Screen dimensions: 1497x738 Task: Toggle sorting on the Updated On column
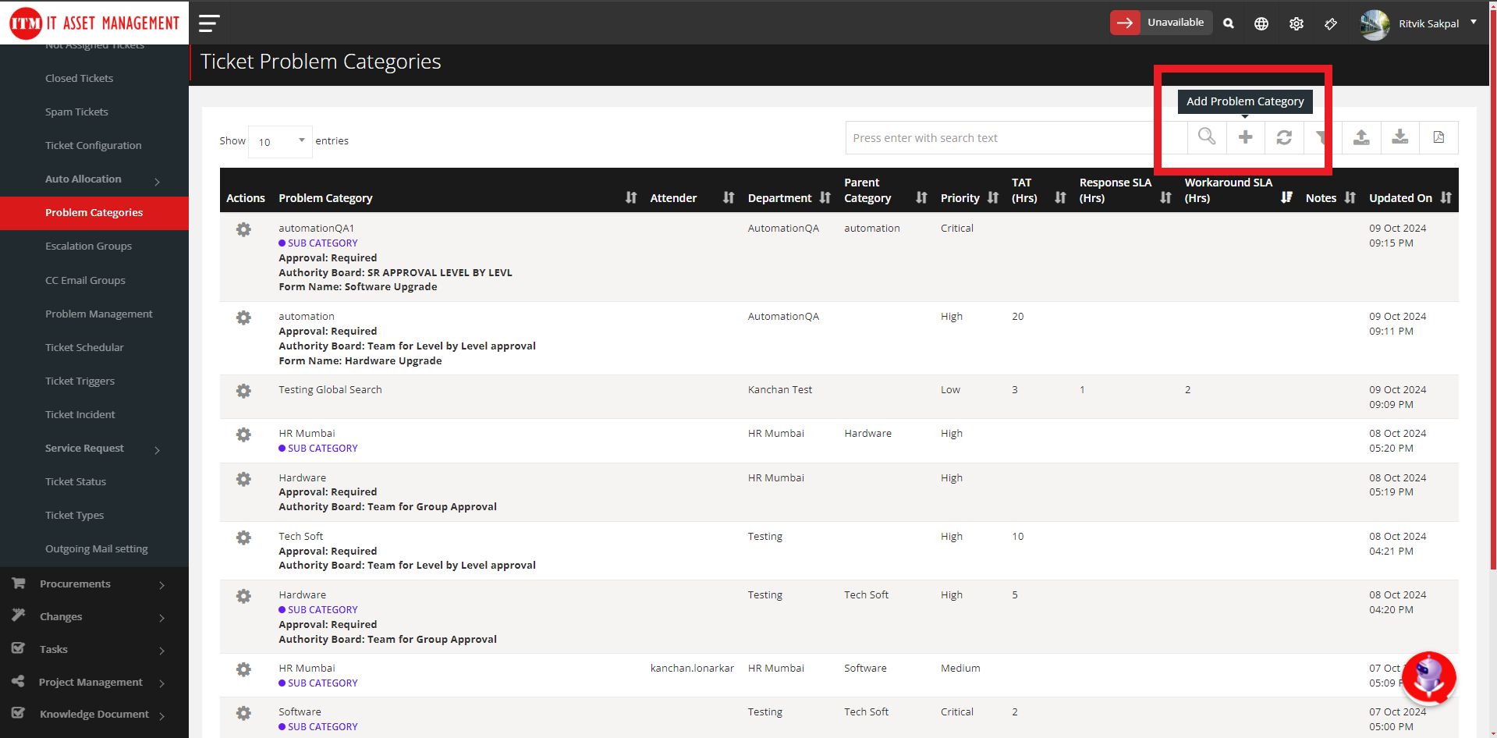point(1447,197)
